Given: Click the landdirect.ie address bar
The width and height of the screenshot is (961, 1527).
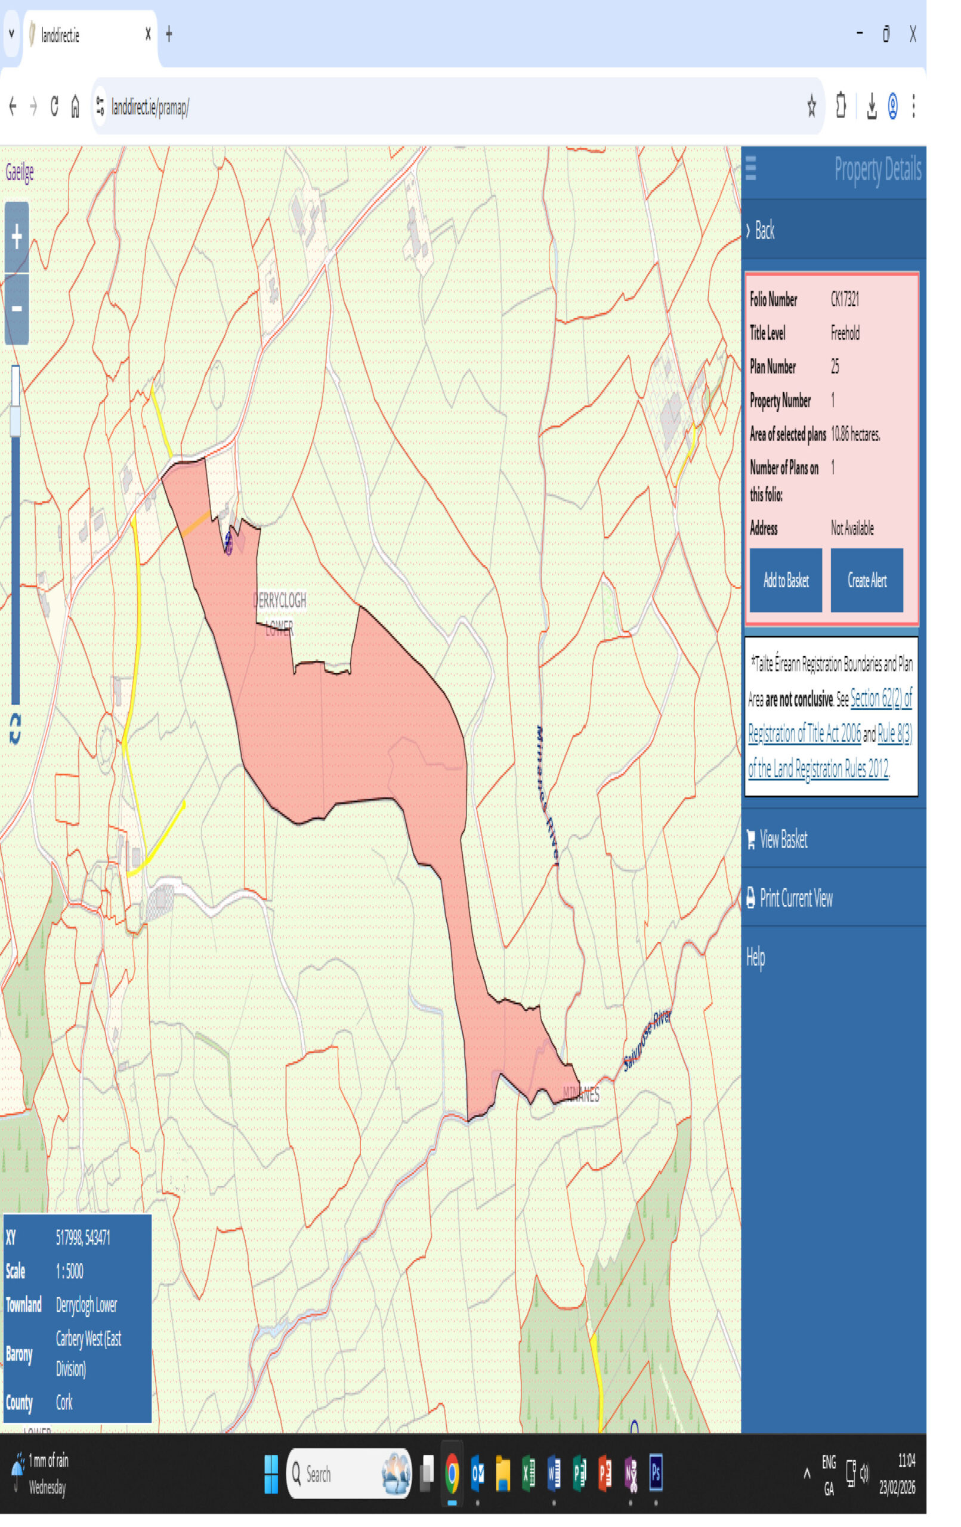Looking at the screenshot, I should (444, 107).
